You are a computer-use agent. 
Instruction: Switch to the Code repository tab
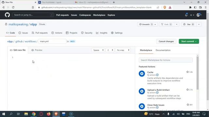(10, 33)
